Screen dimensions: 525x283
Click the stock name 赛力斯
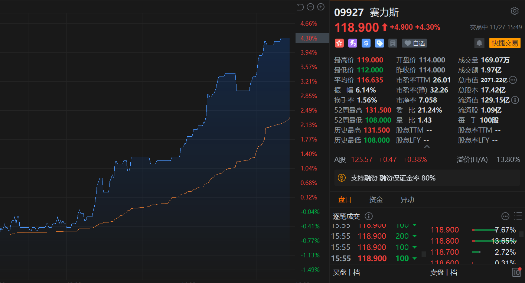pyautogui.click(x=384, y=12)
